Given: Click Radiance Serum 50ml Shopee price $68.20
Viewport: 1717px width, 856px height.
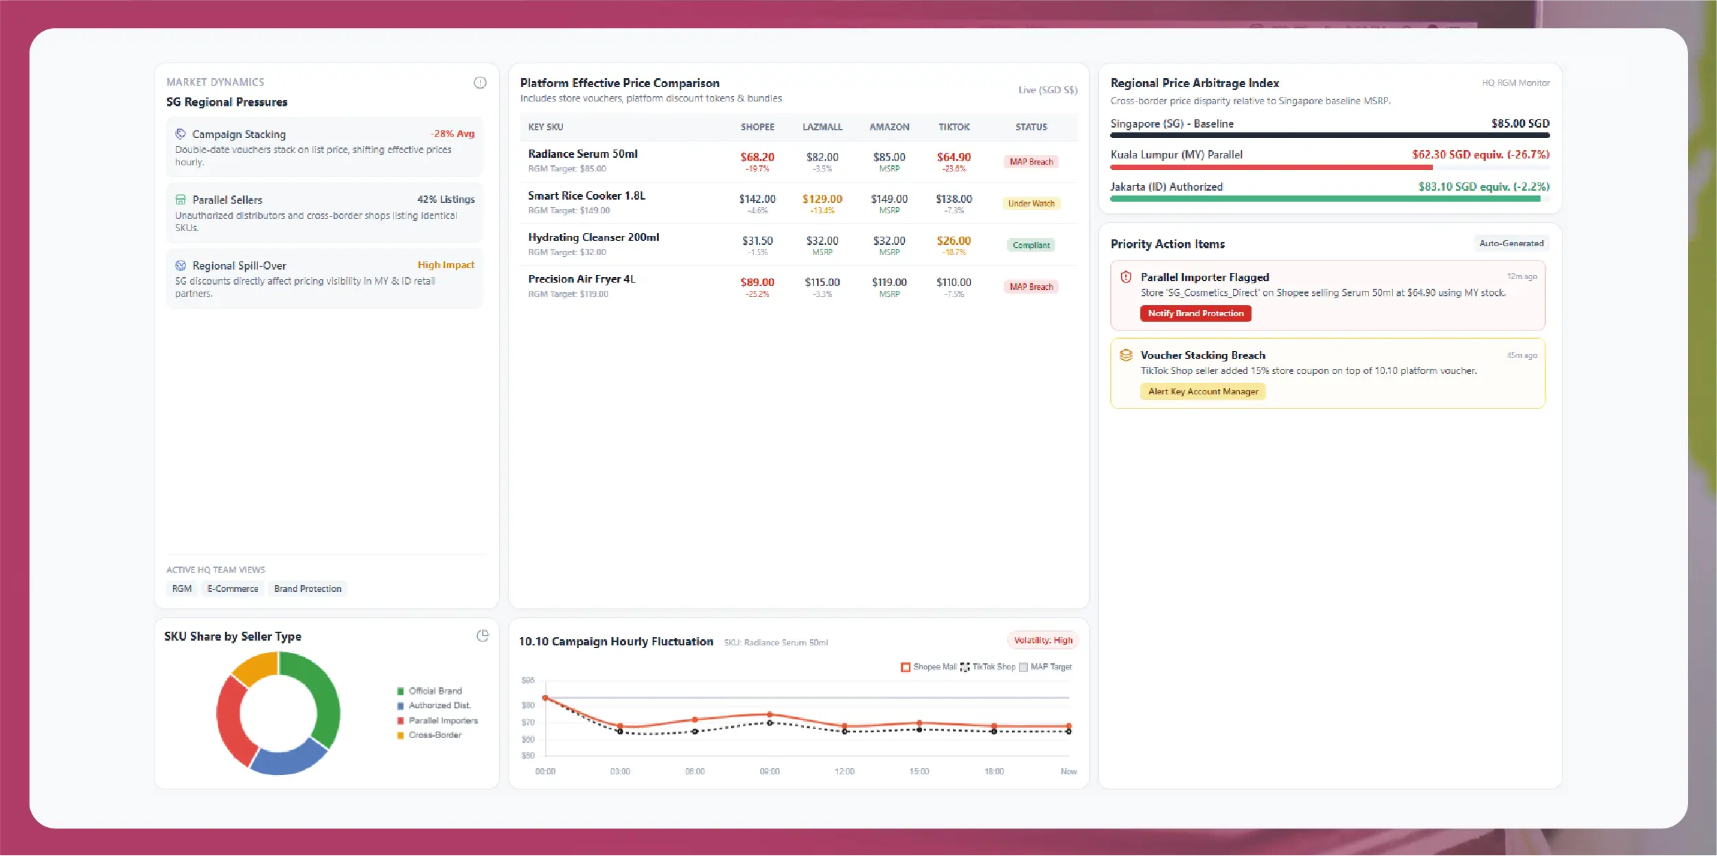Looking at the screenshot, I should click(x=757, y=158).
